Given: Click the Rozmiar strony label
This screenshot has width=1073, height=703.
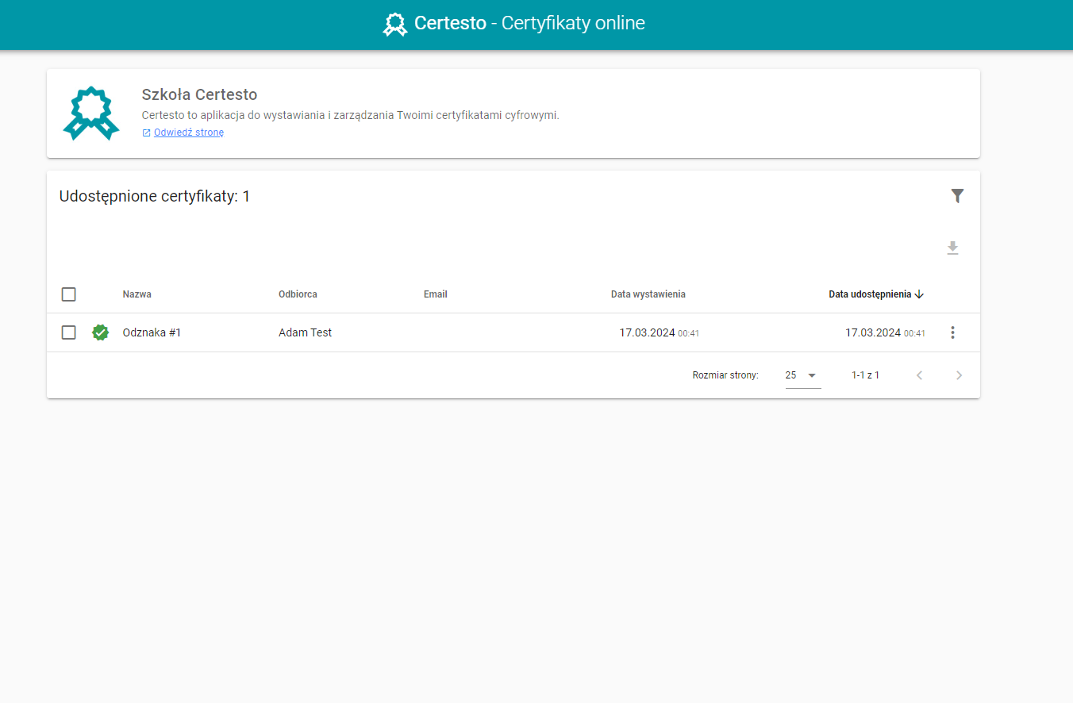Looking at the screenshot, I should (x=725, y=375).
